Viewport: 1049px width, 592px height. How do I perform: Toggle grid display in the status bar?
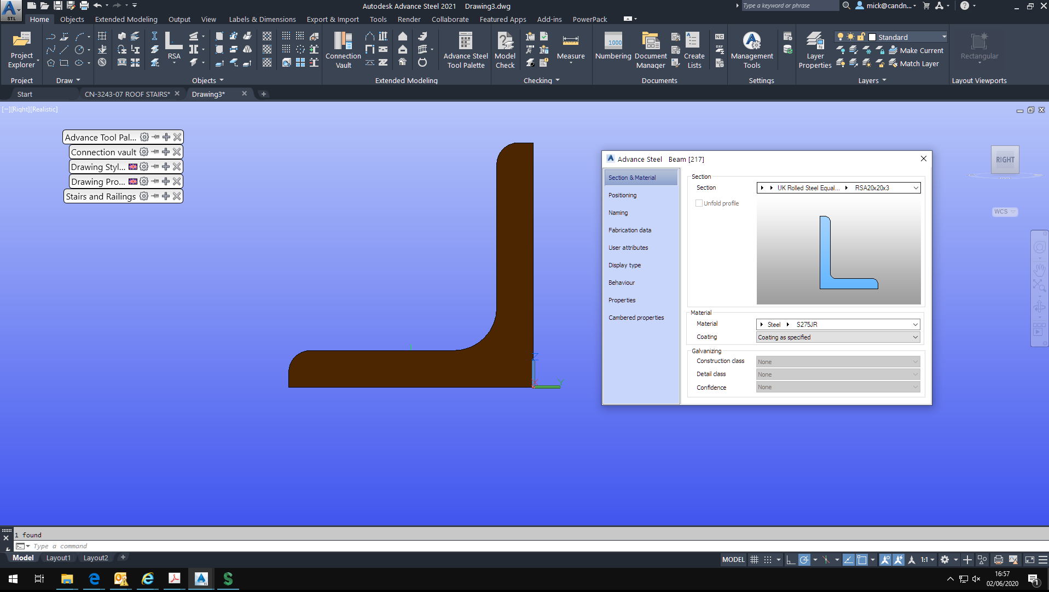tap(755, 559)
